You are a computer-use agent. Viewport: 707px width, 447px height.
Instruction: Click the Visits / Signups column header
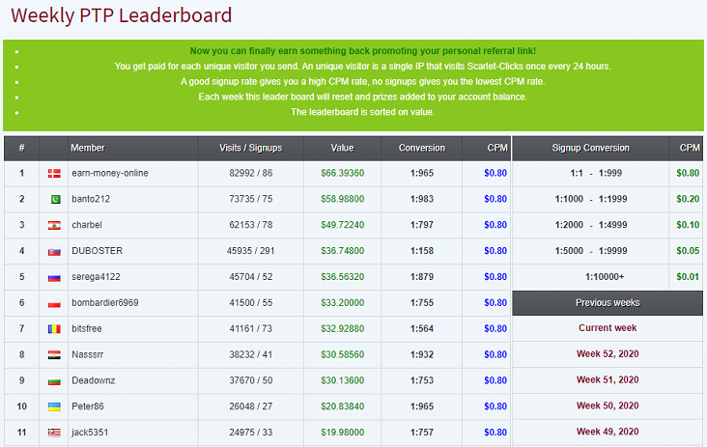[x=250, y=149]
